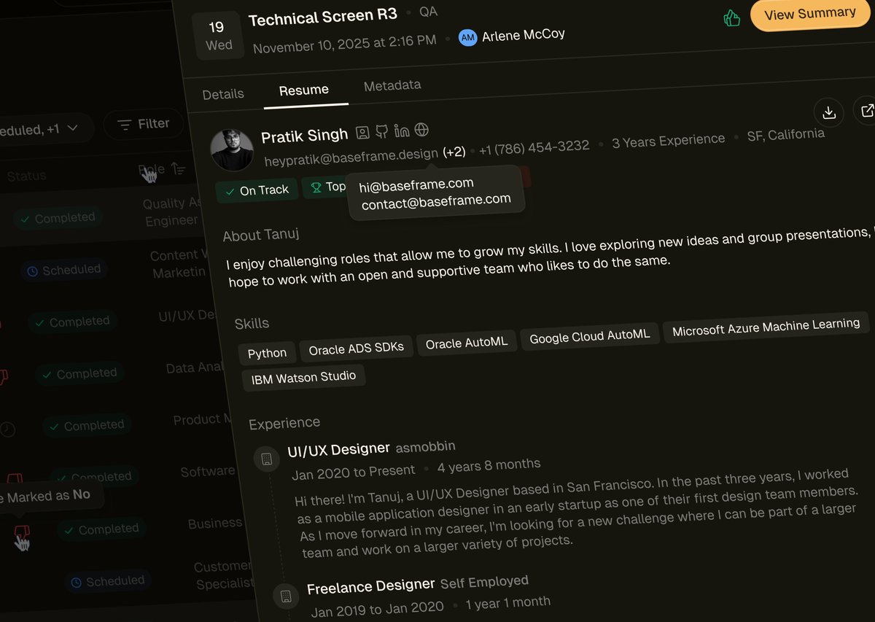Screen dimensions: 875x622
Task: Sort by Role column sort icon
Action: [179, 169]
